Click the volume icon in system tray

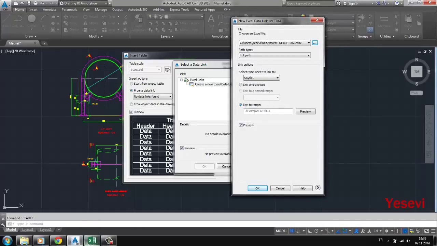click(x=408, y=241)
